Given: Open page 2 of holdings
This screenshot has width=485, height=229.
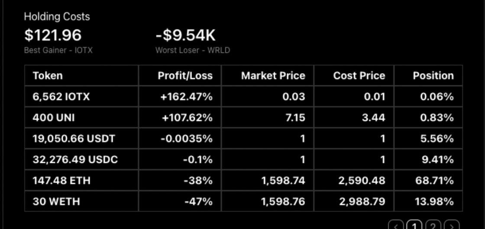Looking at the screenshot, I should click(x=433, y=226).
